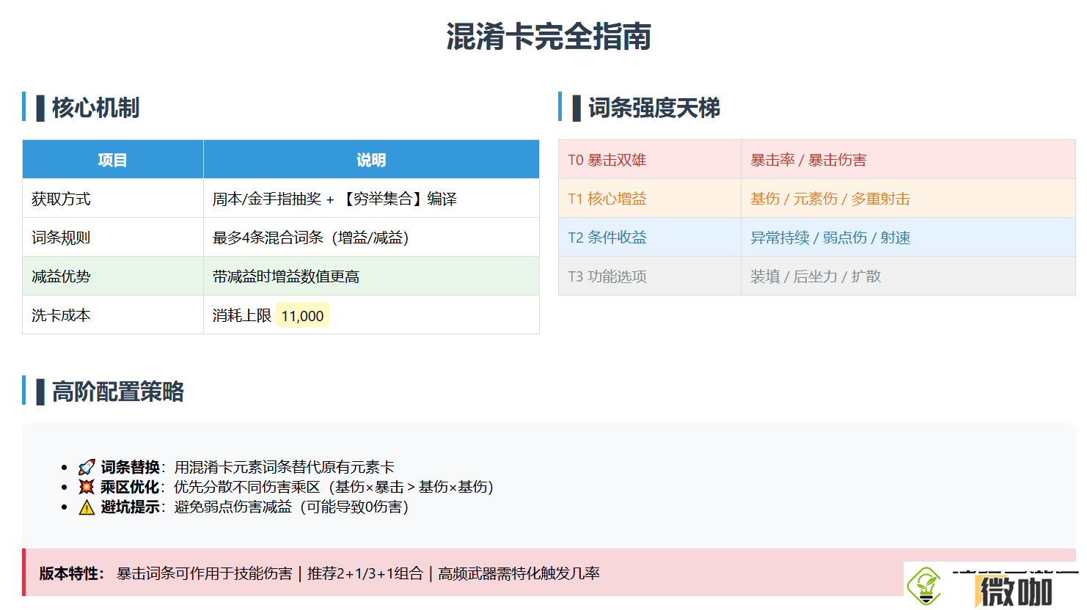This screenshot has width=1087, height=610.
Task: Click the T0 暴击双雄 tier cell
Action: click(x=650, y=160)
